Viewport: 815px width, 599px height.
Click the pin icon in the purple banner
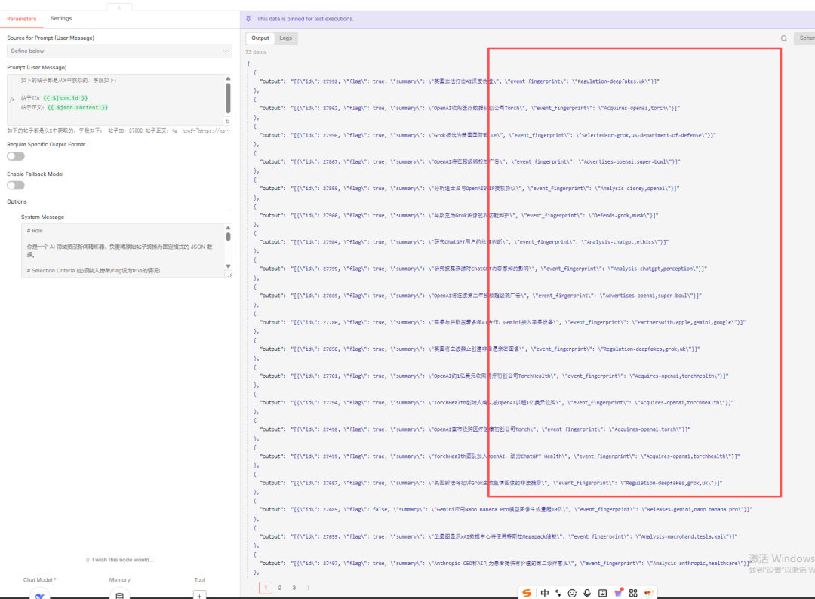[249, 19]
